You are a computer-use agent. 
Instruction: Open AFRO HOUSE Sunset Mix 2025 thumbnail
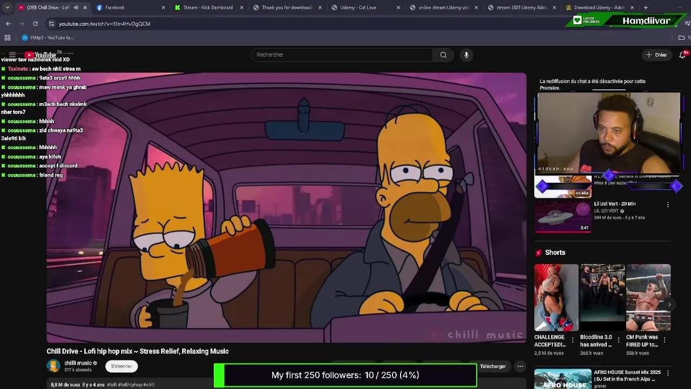pos(563,379)
